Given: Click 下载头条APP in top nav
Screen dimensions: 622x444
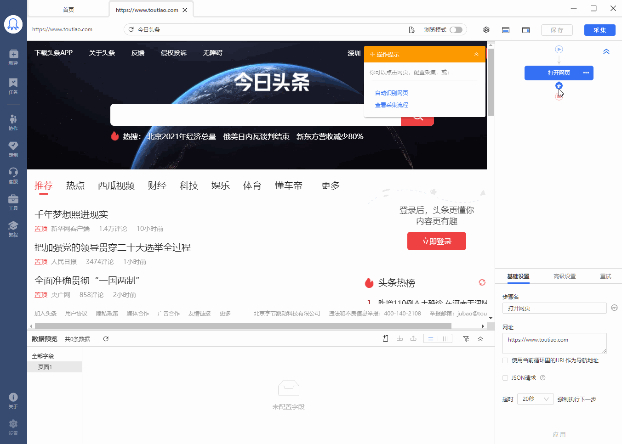Looking at the screenshot, I should pyautogui.click(x=54, y=53).
